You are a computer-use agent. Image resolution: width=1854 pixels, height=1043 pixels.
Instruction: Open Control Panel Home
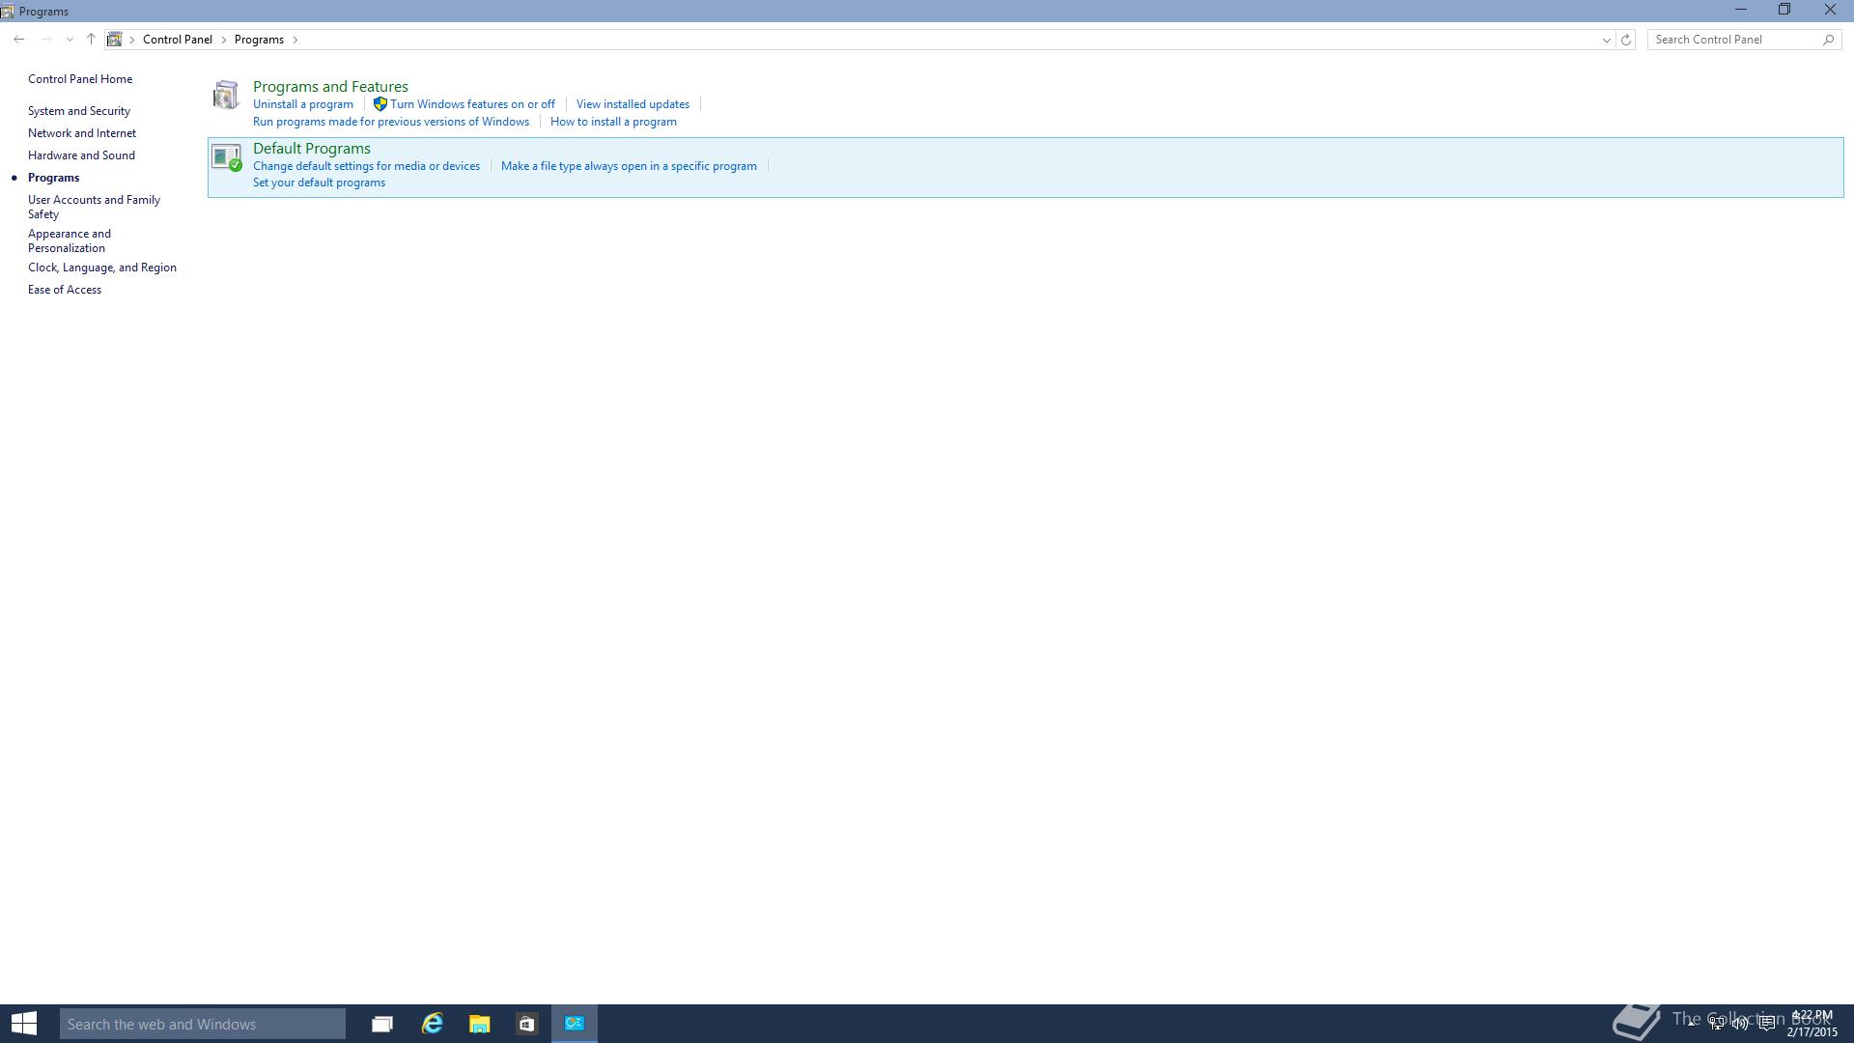[80, 79]
